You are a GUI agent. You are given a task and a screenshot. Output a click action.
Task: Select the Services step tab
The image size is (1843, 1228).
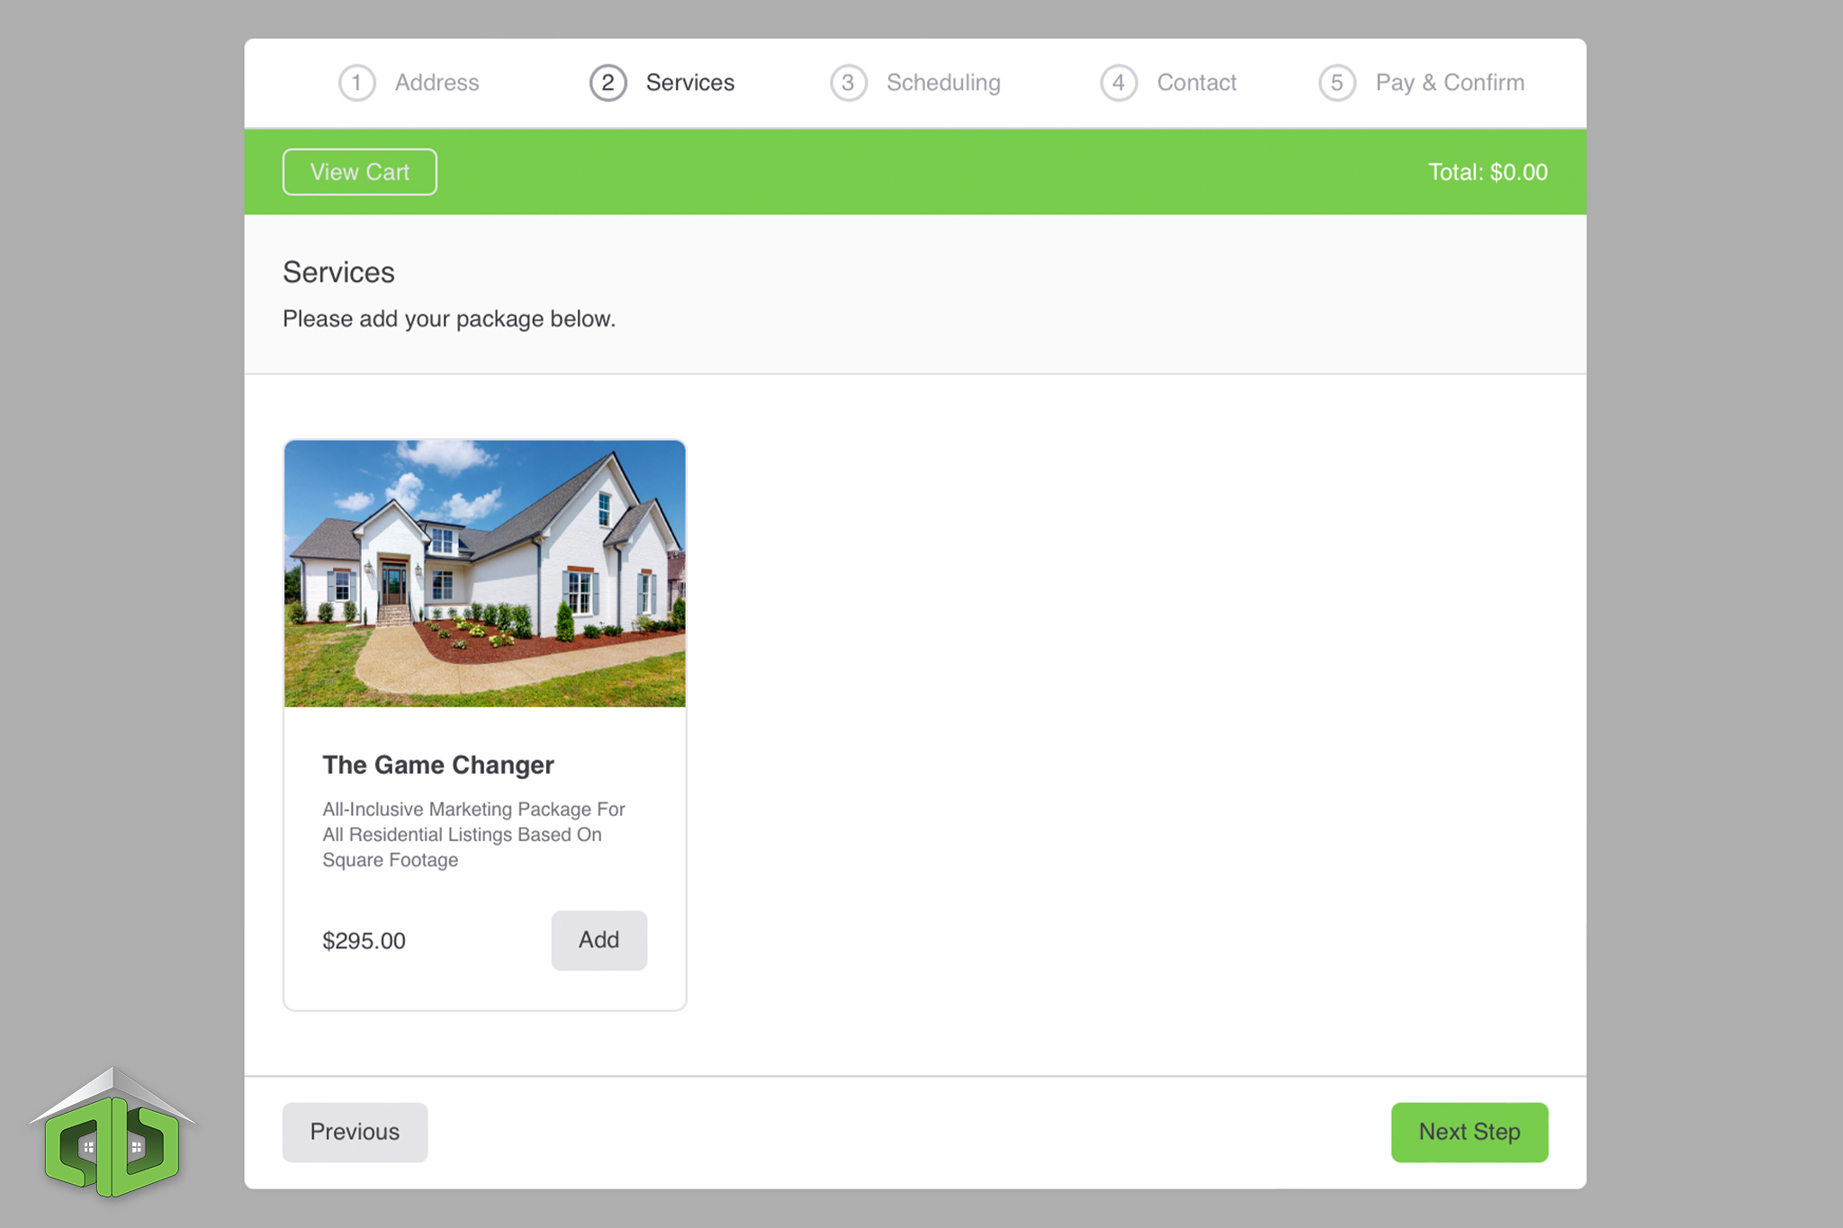(662, 83)
